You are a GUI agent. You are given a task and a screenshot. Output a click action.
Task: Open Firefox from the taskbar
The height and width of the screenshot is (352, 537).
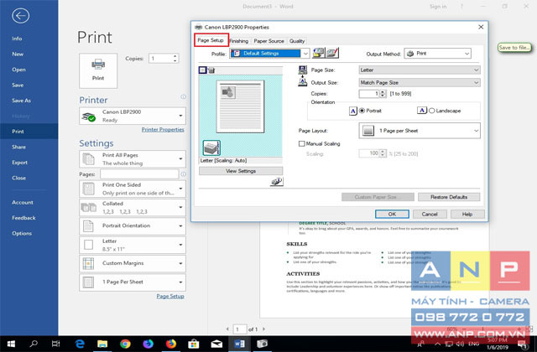tap(170, 344)
